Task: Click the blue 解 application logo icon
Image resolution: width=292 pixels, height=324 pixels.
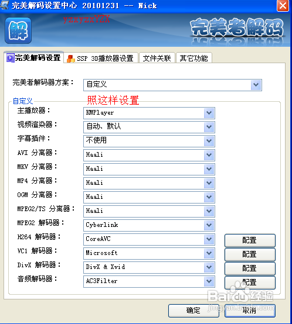Action: click(x=18, y=30)
